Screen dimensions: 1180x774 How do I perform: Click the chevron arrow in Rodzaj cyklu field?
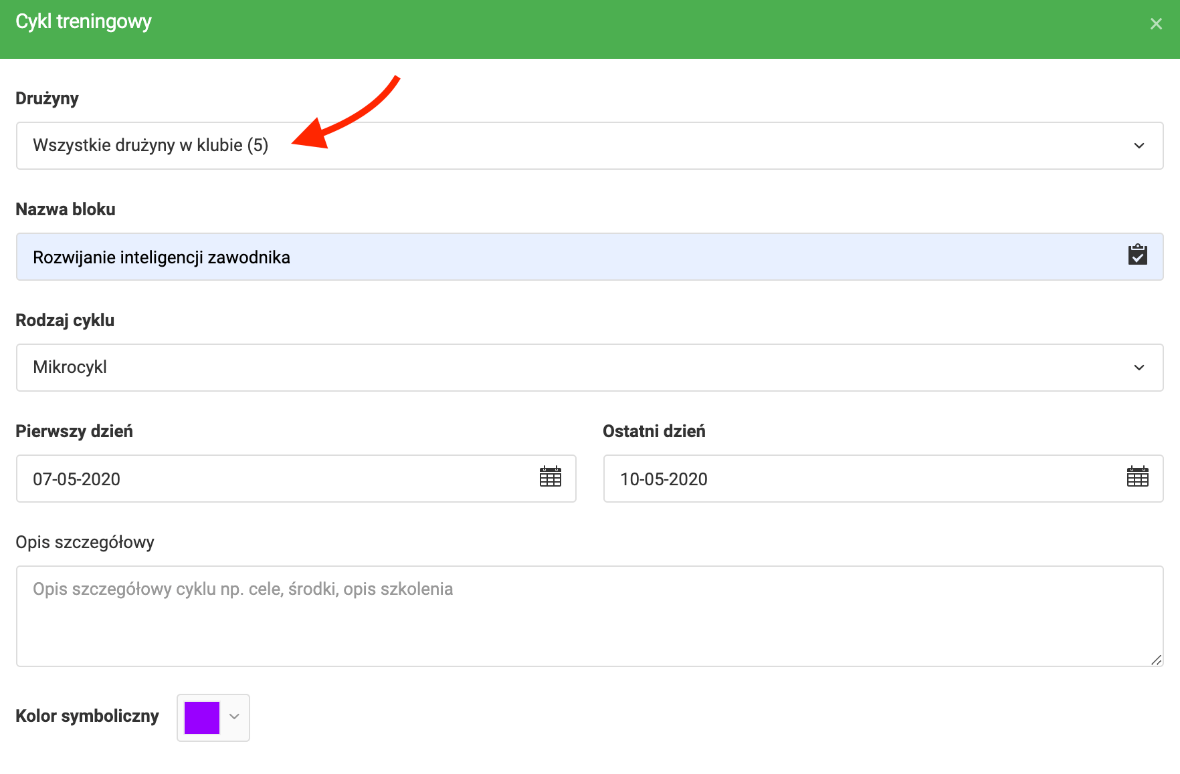point(1139,368)
